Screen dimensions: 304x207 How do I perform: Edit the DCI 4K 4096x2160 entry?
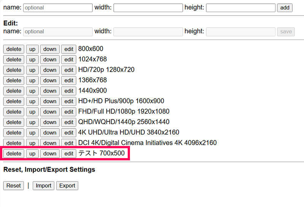[x=69, y=143]
